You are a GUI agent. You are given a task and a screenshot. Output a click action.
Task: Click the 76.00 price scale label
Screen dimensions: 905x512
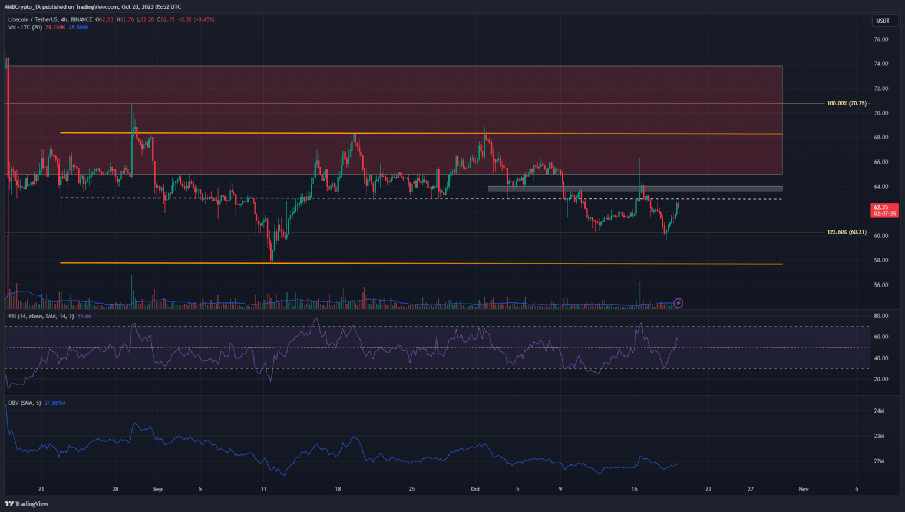tap(881, 39)
